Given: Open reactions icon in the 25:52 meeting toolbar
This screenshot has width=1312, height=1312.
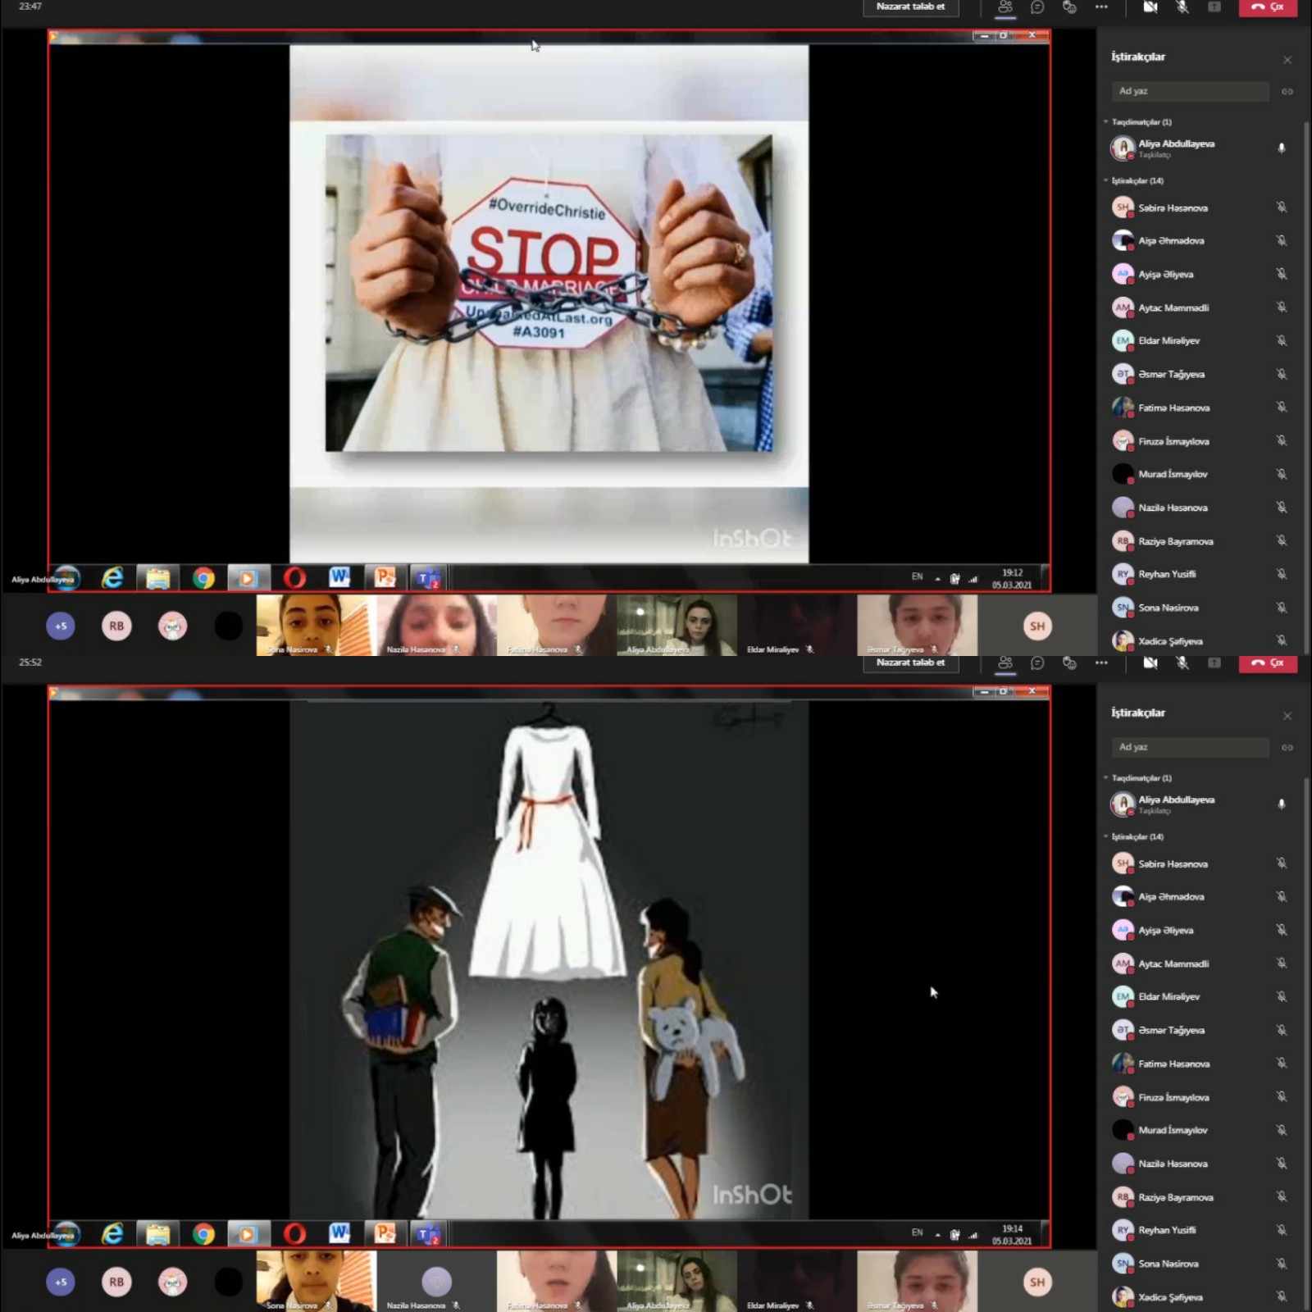Looking at the screenshot, I should tap(1069, 663).
